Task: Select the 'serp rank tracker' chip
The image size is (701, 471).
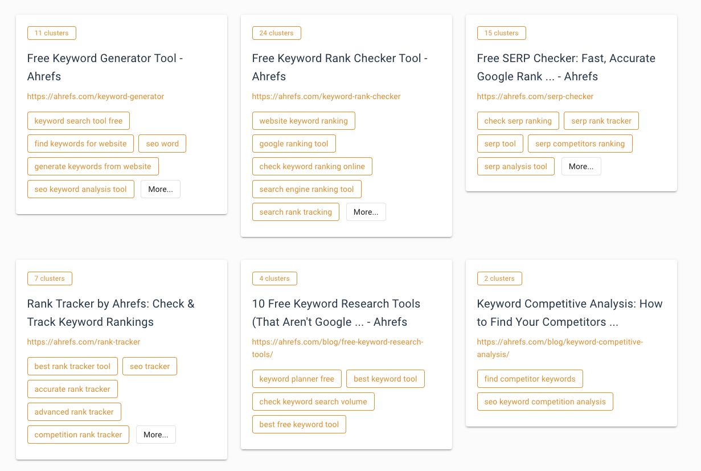Action: 601,120
